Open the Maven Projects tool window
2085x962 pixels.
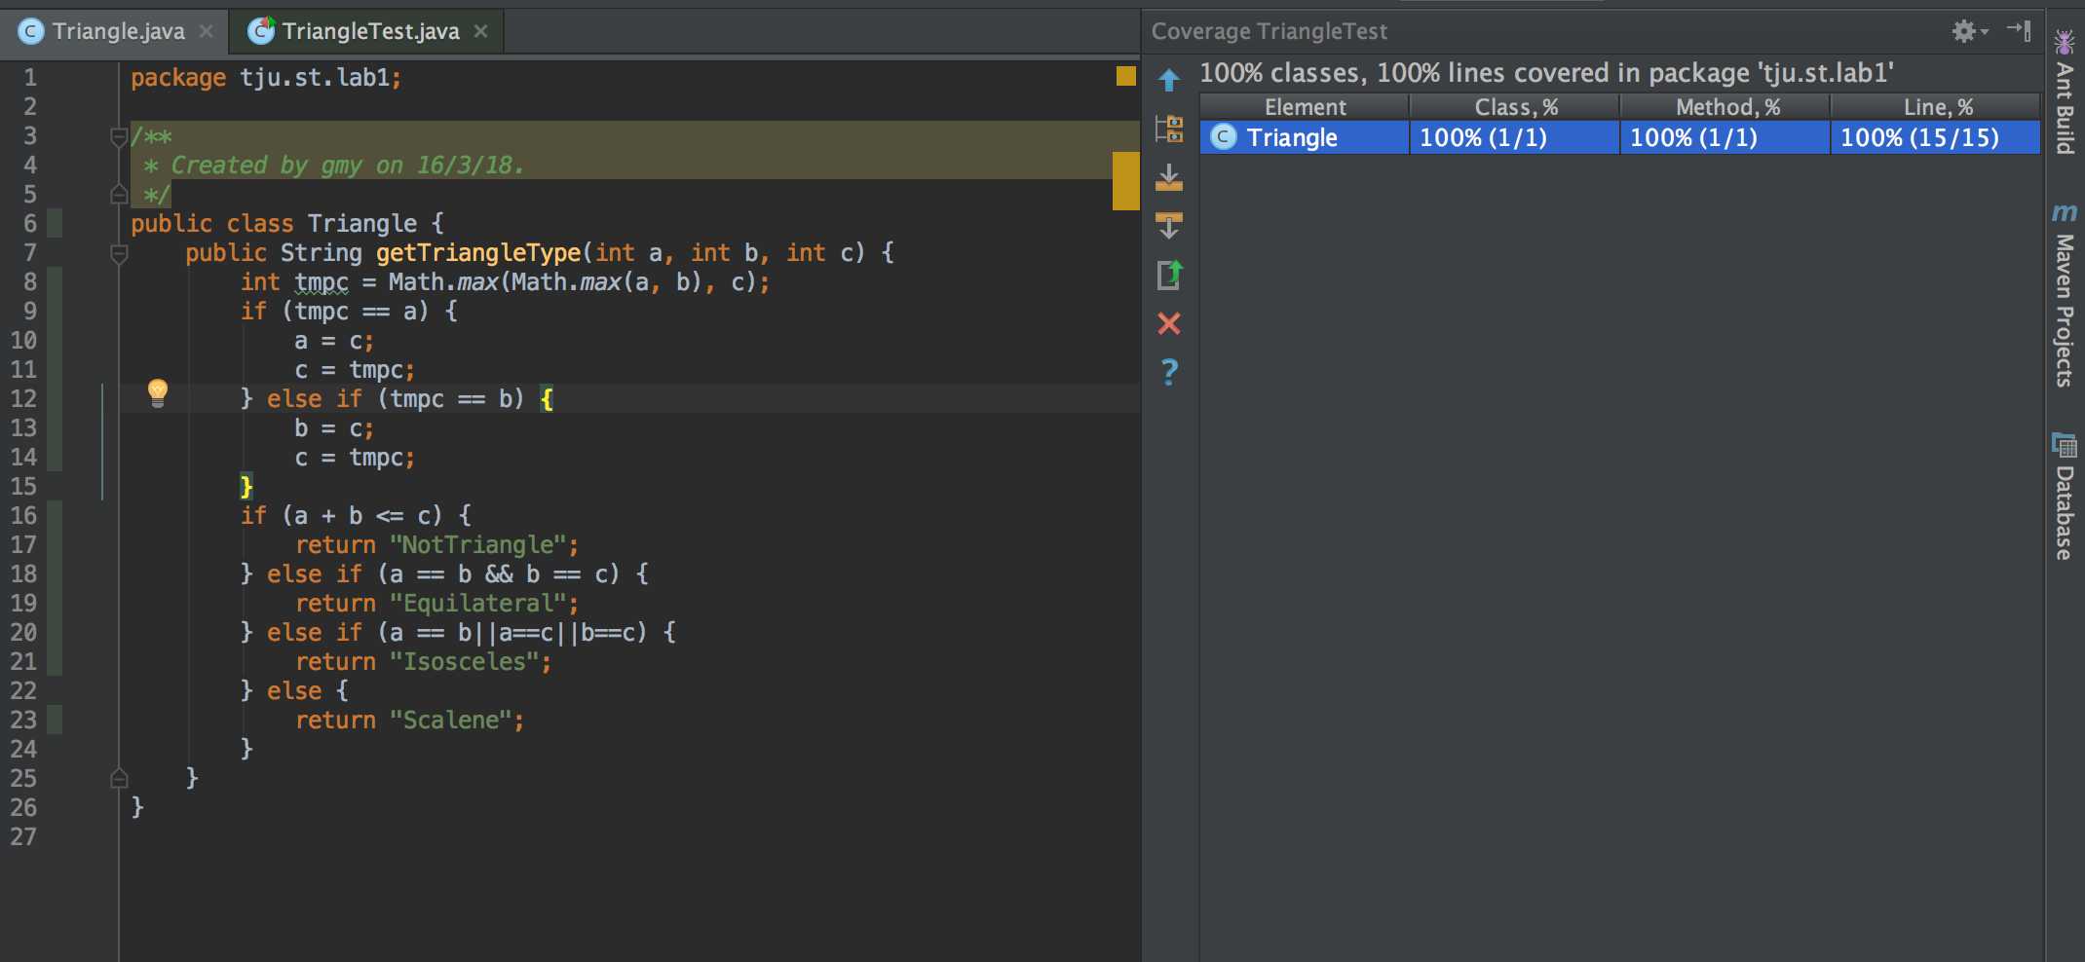[2064, 294]
